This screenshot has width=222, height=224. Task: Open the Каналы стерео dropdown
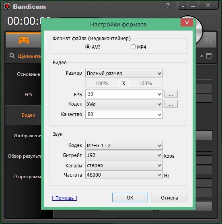tap(124, 165)
